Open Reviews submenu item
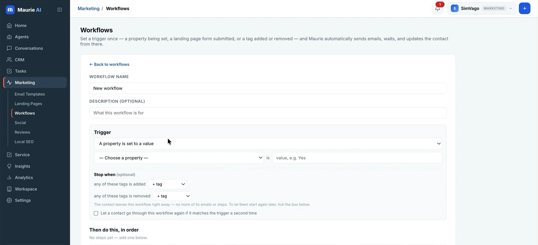 tap(22, 132)
